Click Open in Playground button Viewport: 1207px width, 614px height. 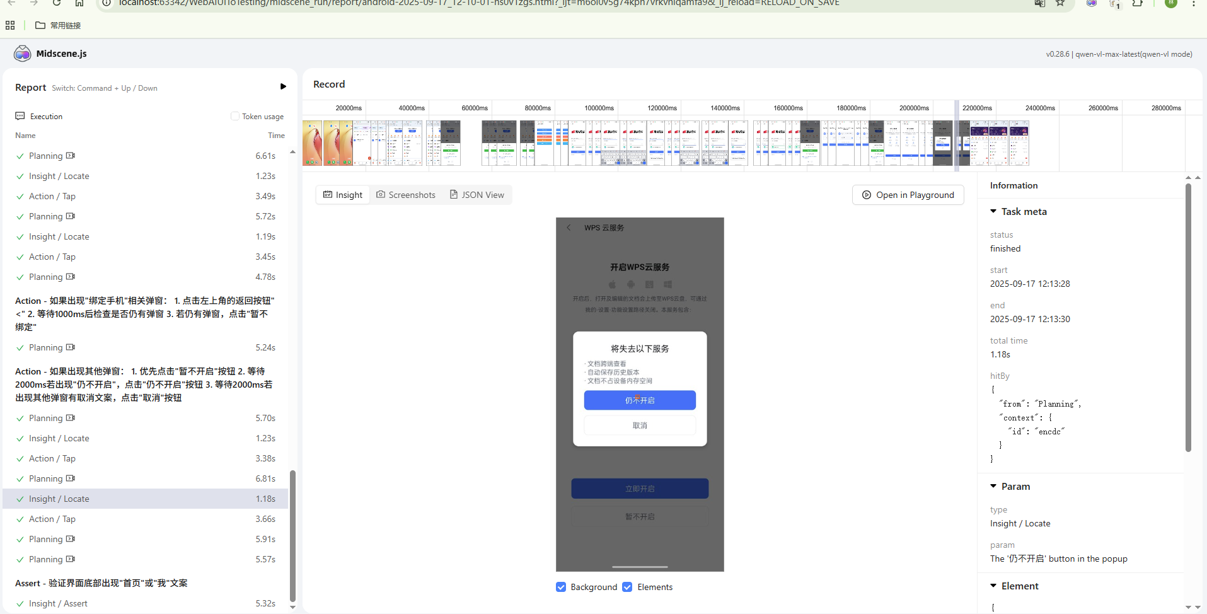(908, 195)
